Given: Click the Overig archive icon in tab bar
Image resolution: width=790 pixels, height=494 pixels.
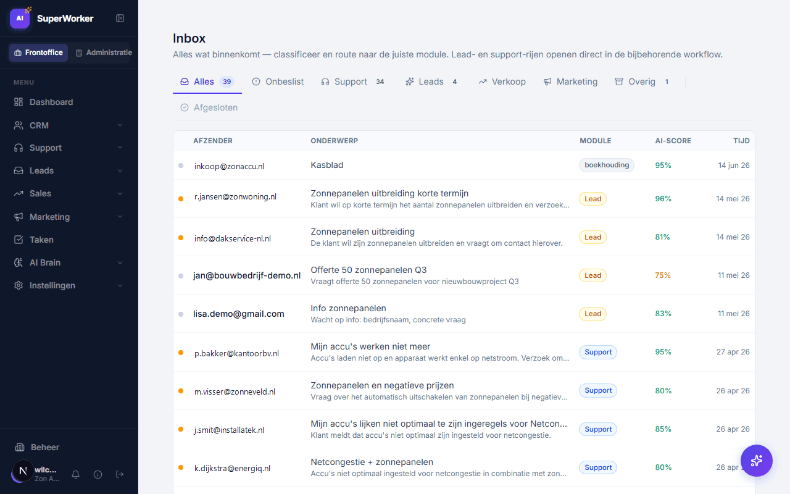Looking at the screenshot, I should pyautogui.click(x=619, y=82).
